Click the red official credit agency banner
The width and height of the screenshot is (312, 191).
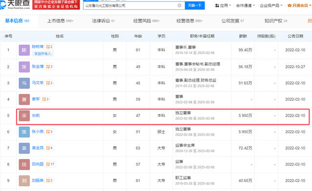pyautogui.click(x=56, y=4)
